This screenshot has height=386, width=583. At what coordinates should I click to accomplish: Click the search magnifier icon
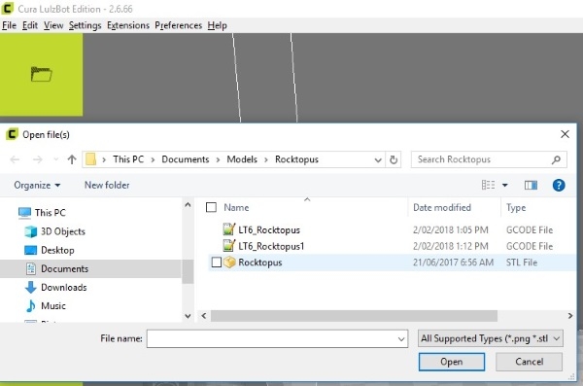pyautogui.click(x=556, y=159)
